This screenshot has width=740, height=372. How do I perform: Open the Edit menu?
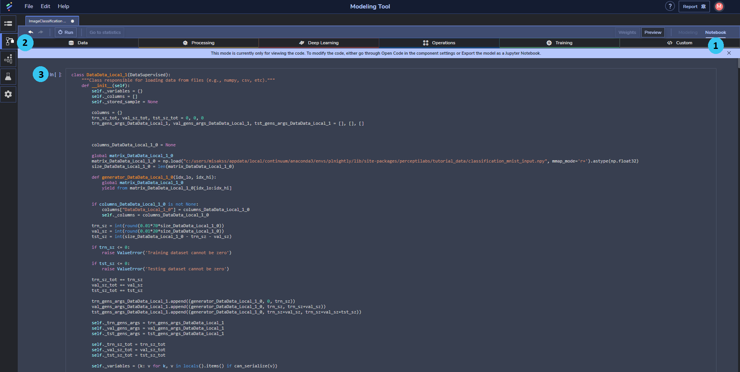pos(46,6)
